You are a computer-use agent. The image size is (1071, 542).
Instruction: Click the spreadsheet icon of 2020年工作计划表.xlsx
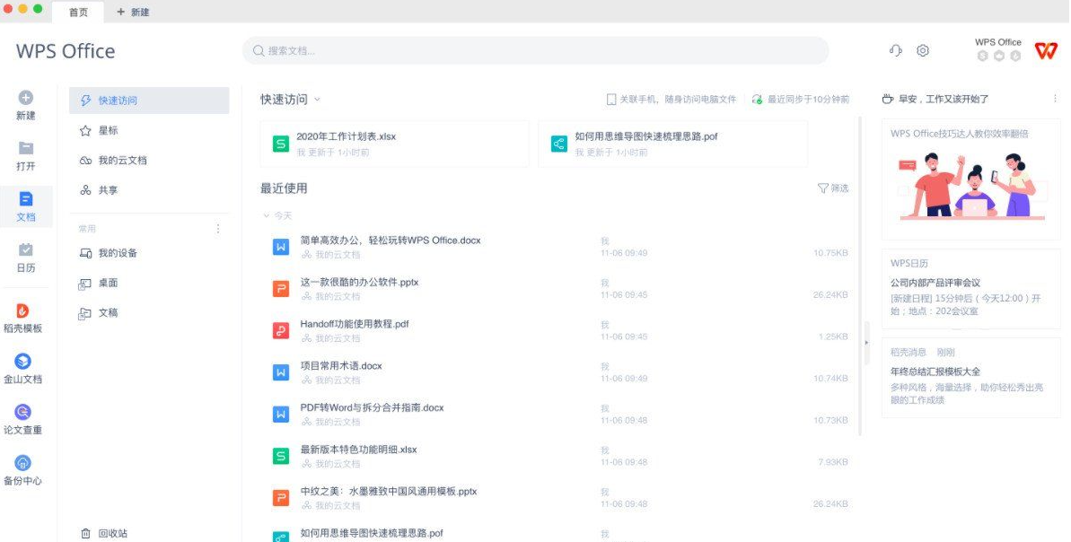tap(281, 144)
